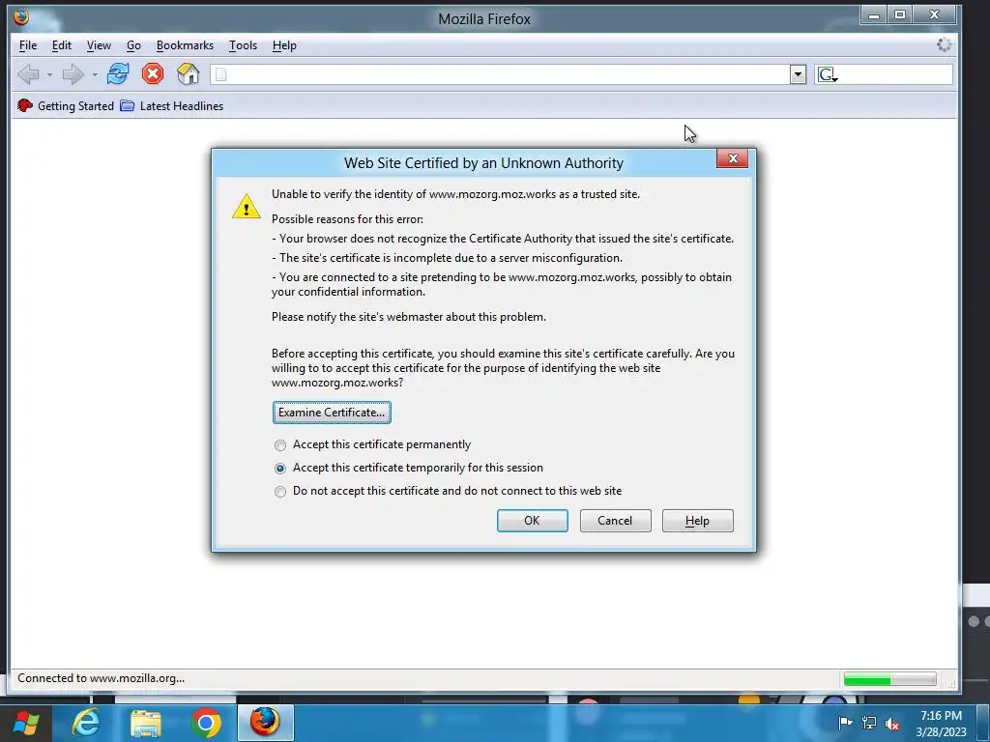
Task: Click the 'Connected to www.mozilla.org...' status text
Action: pos(101,679)
